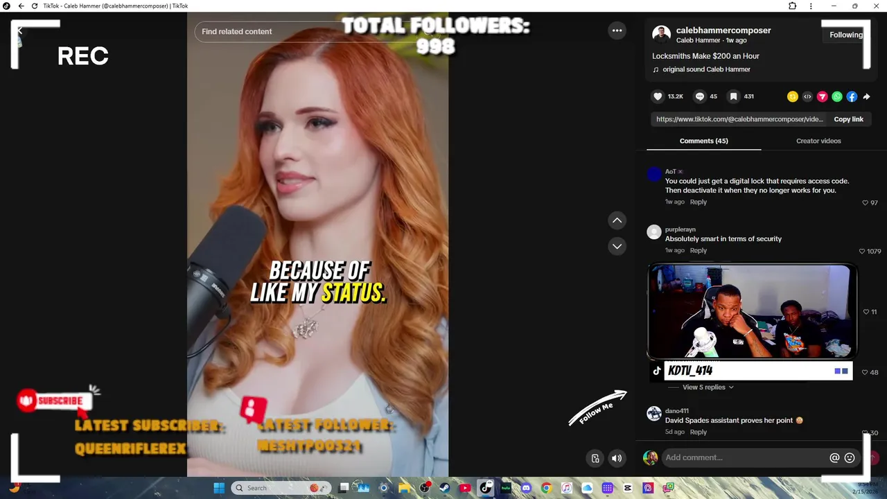This screenshot has height=499, width=887.
Task: Open Hulu from the taskbar
Action: click(506, 488)
